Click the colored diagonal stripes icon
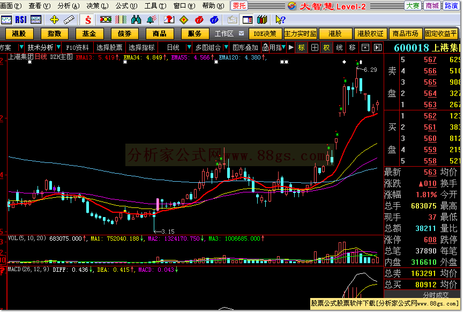This screenshot has width=464, height=313. pos(121,20)
